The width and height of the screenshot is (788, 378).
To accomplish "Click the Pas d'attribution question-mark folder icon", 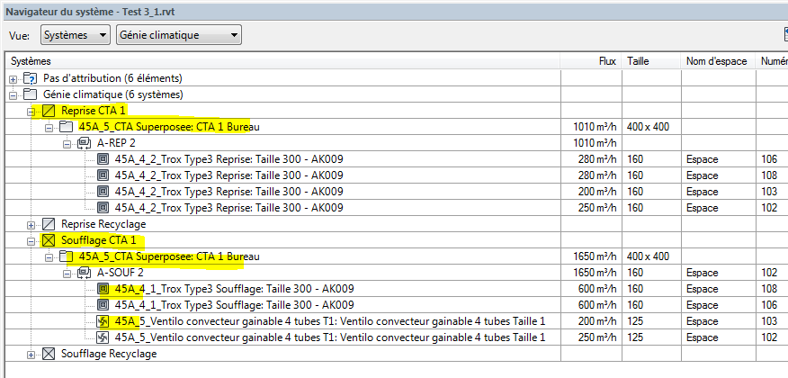I will pos(31,78).
